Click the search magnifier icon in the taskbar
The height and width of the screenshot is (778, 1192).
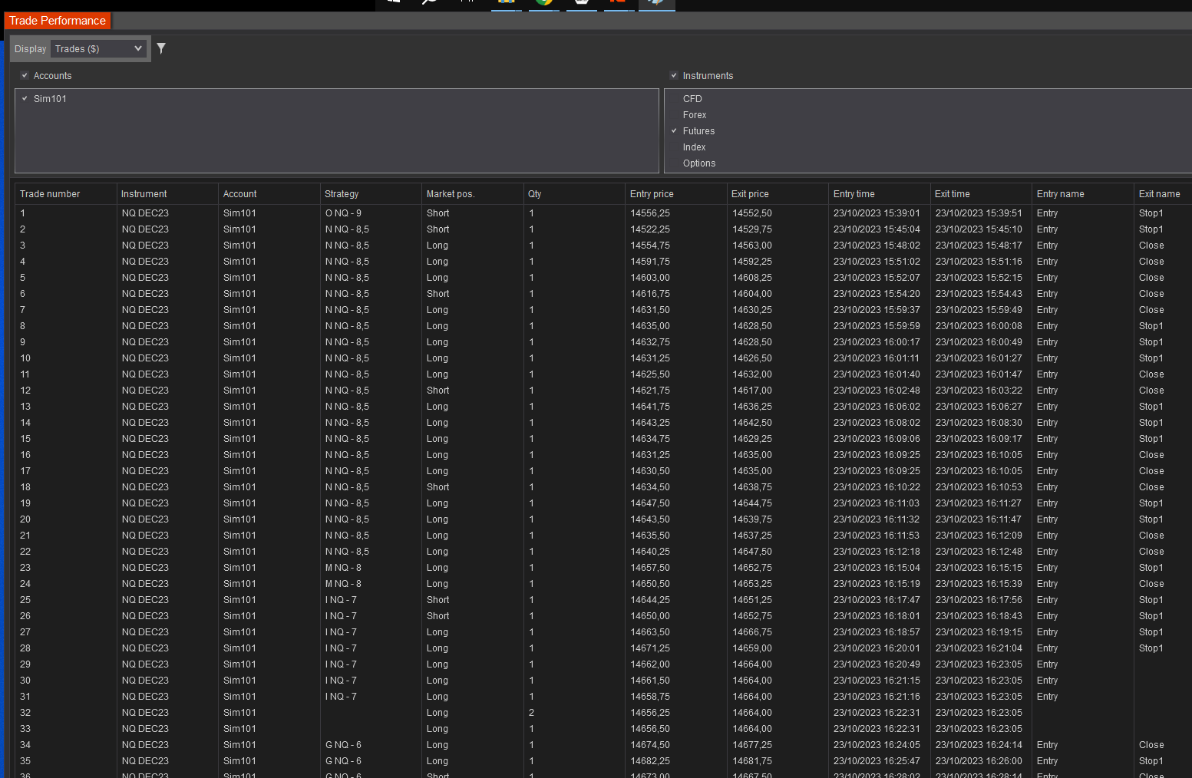[430, 2]
